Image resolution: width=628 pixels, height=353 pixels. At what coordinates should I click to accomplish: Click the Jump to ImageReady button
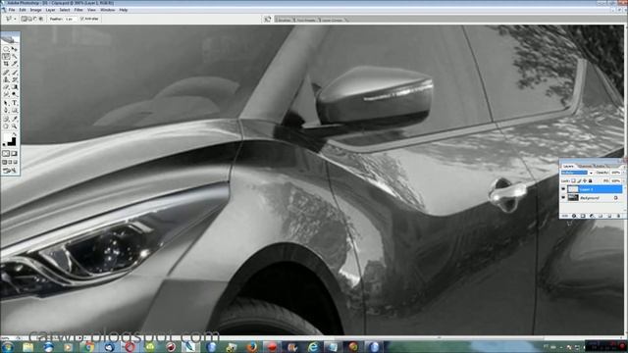click(9, 170)
